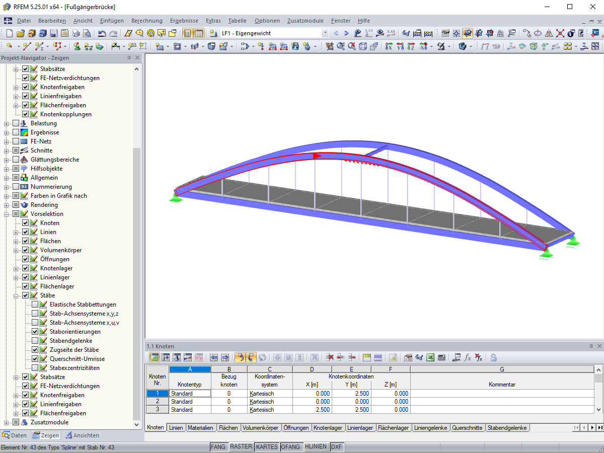Screen dimensions: 604x453
Task: Select the X coordinate cell of node 3
Action: point(312,410)
